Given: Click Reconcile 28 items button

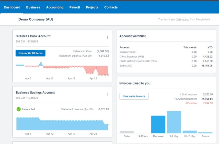Looking at the screenshot, I should [x=31, y=53].
